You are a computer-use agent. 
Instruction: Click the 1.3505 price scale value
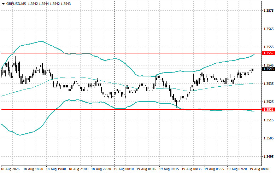pos(269,138)
